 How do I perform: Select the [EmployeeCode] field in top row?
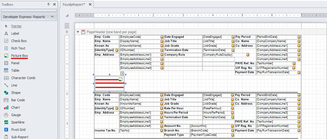coord(139,37)
